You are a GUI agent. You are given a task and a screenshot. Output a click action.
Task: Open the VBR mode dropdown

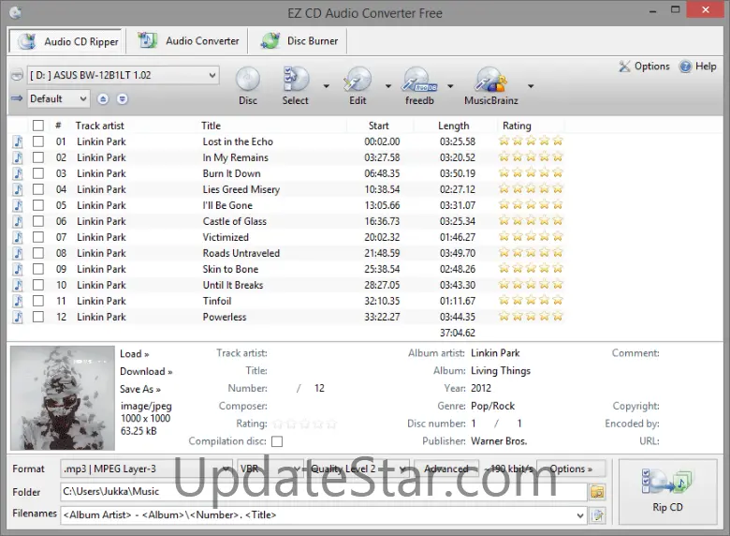pos(270,469)
